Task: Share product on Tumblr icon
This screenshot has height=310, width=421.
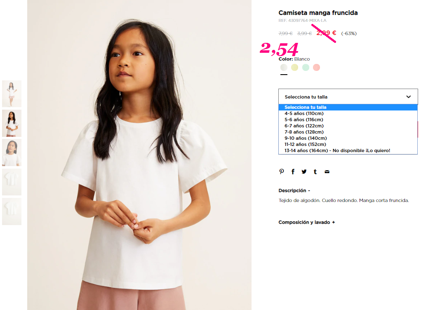Action: point(315,171)
